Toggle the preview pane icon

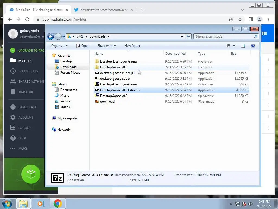tap(243, 46)
